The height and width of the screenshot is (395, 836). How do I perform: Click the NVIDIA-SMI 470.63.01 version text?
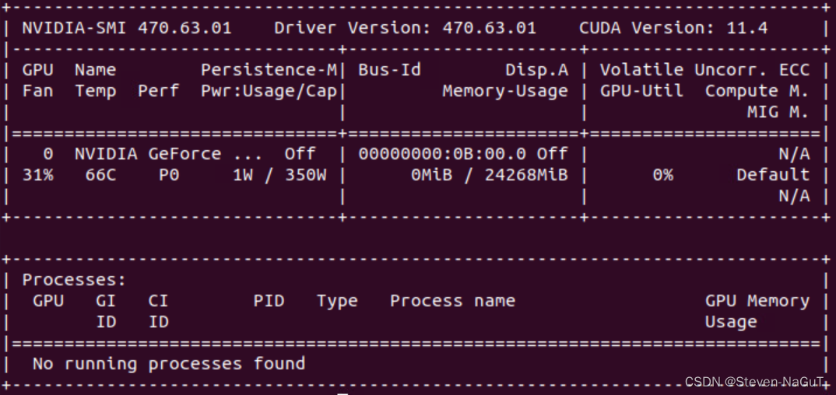[x=127, y=28]
